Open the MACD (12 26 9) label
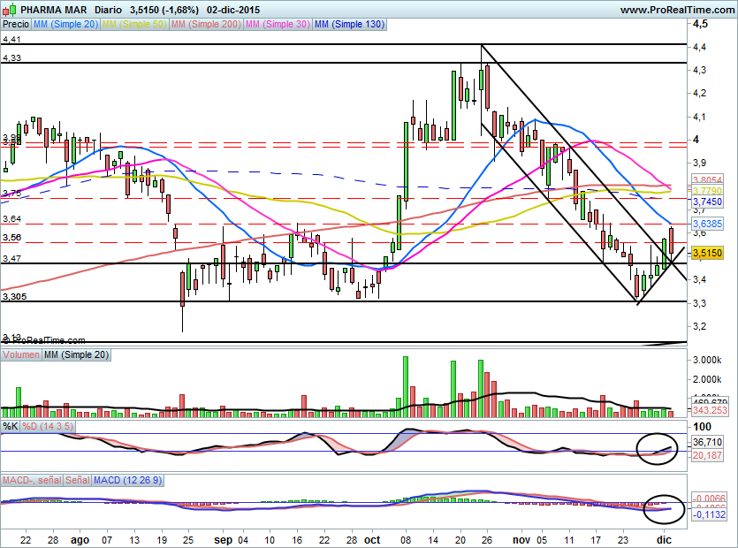The image size is (738, 548). [x=127, y=480]
